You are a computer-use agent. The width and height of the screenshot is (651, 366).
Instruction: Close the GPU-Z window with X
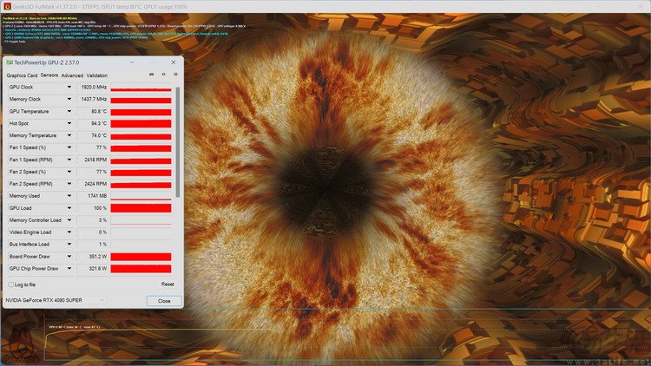pos(173,62)
